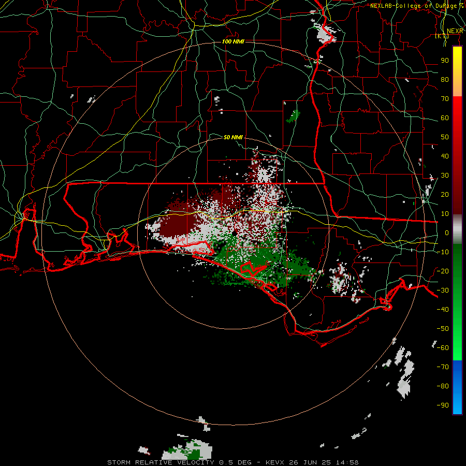This screenshot has height=466, width=466.
Task: Click the -70 value on velocity scale
Action: [x=443, y=367]
